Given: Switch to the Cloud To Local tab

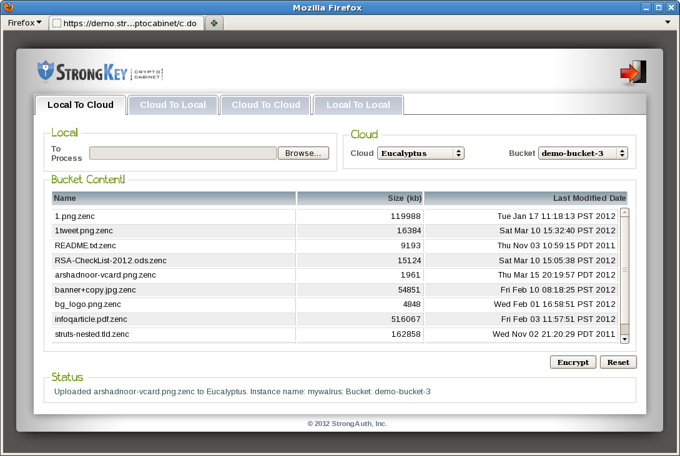Looking at the screenshot, I should coord(173,105).
